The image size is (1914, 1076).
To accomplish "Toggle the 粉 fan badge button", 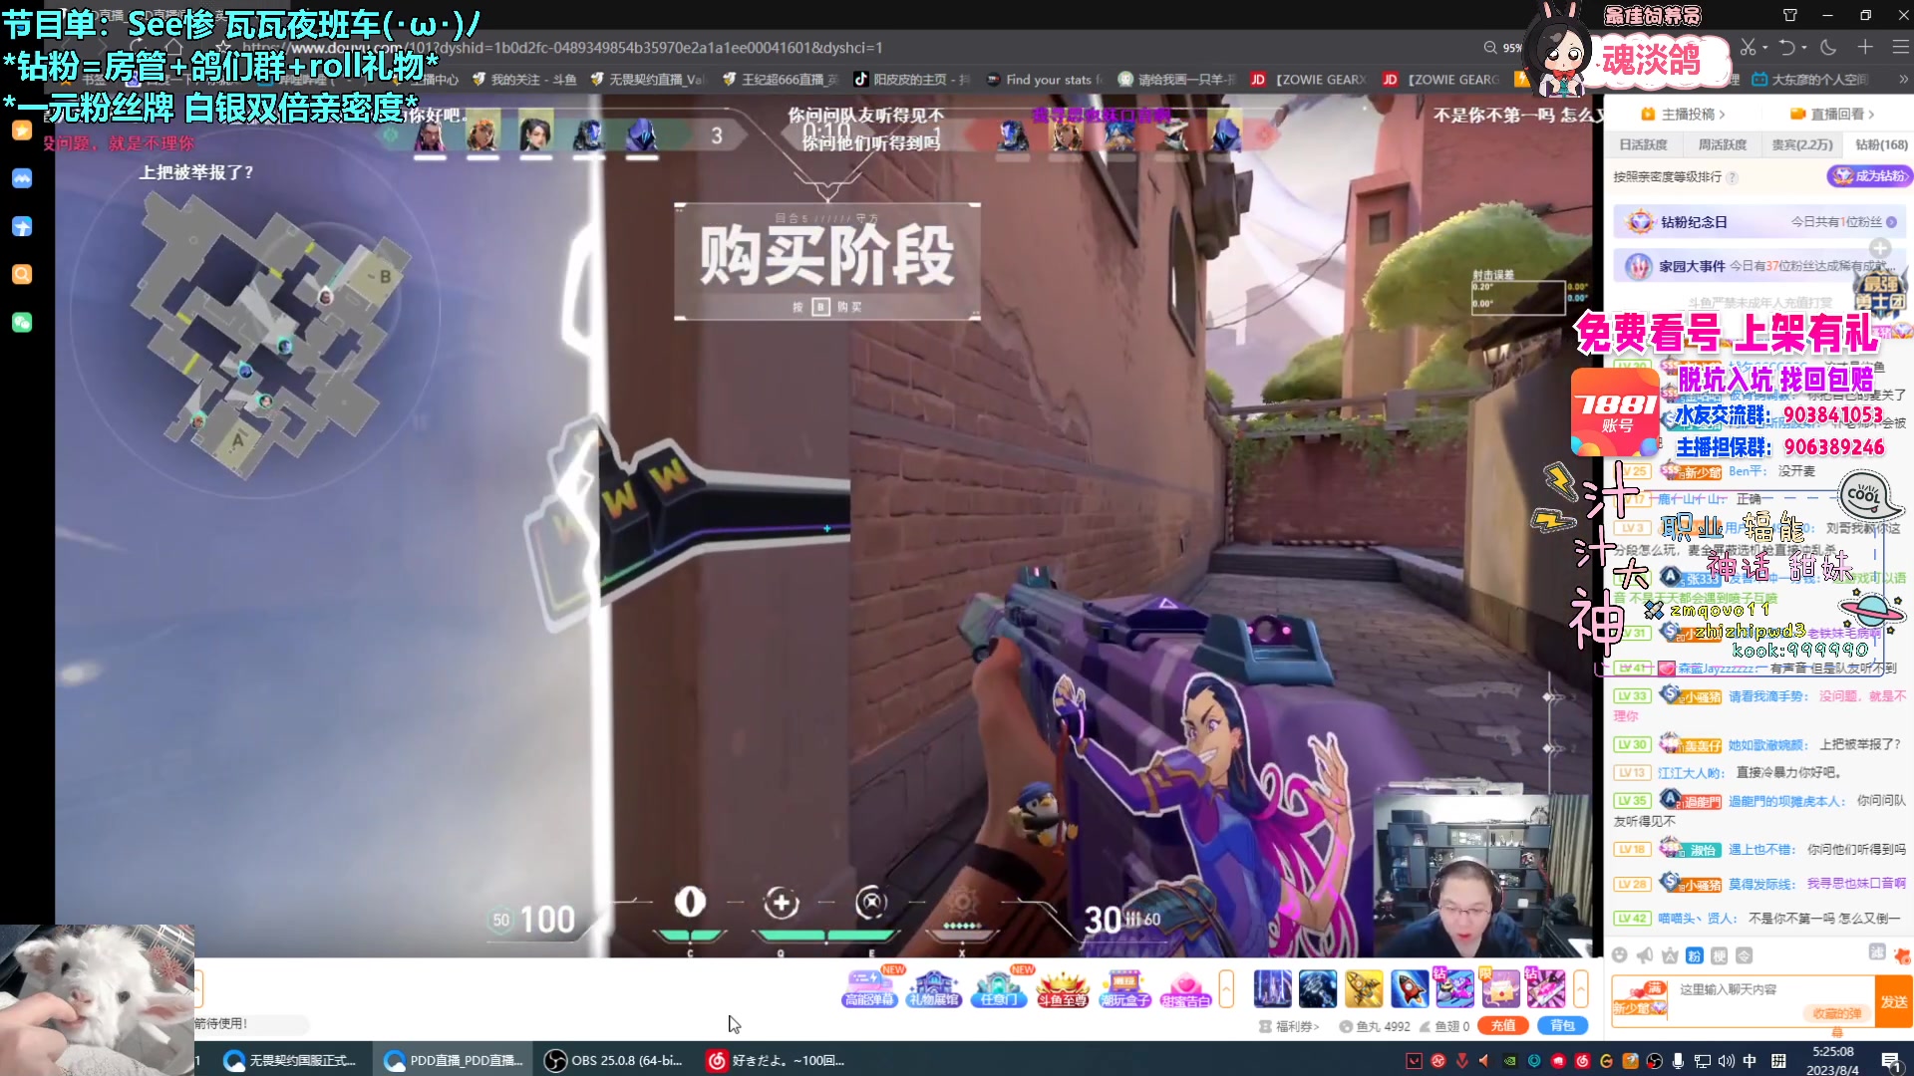I will (1695, 955).
